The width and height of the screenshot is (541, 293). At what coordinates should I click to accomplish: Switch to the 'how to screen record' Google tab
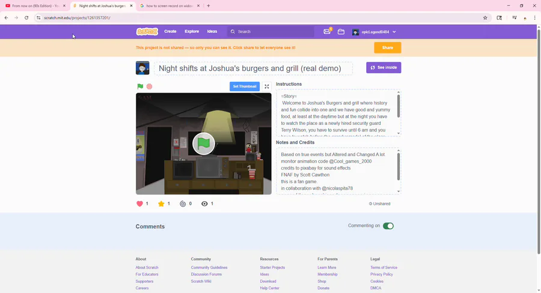[170, 6]
